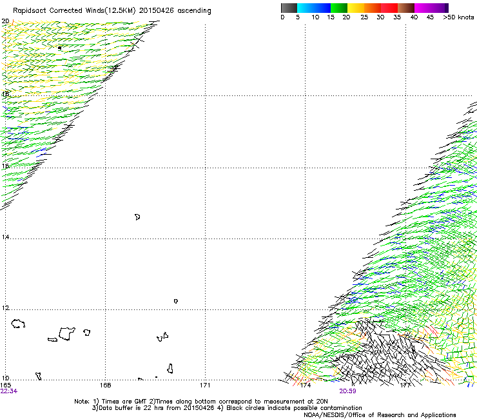477x419 pixels.
Task: Select the purple '20:59' swath time label
Action: point(347,391)
